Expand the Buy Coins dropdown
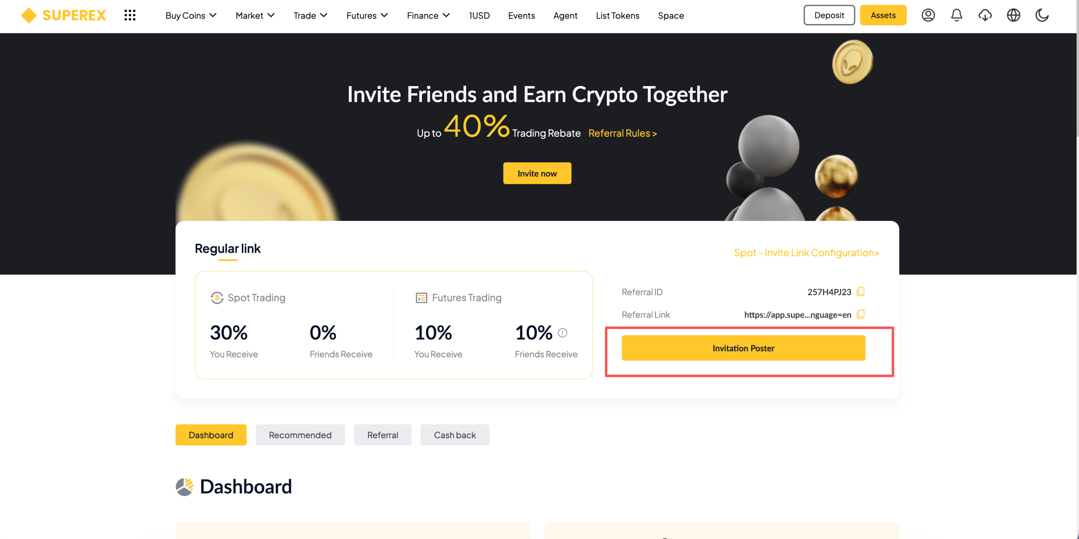 191,16
